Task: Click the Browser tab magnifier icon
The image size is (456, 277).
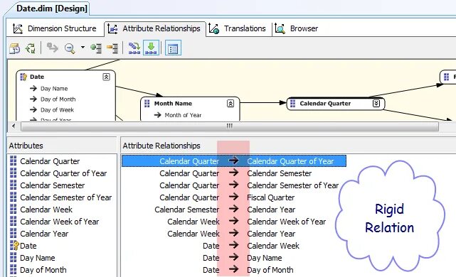Action: coord(280,28)
